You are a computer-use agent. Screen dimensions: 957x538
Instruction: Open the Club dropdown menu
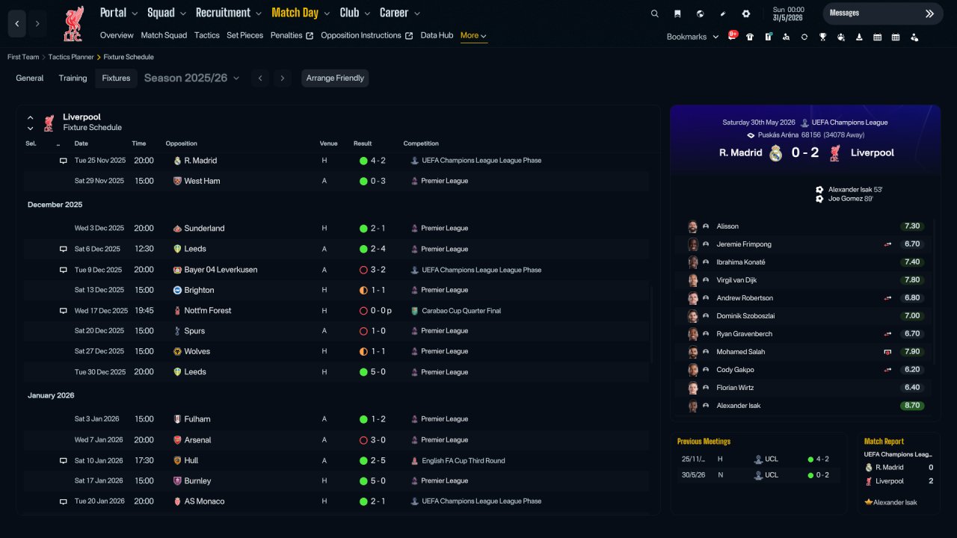355,13
